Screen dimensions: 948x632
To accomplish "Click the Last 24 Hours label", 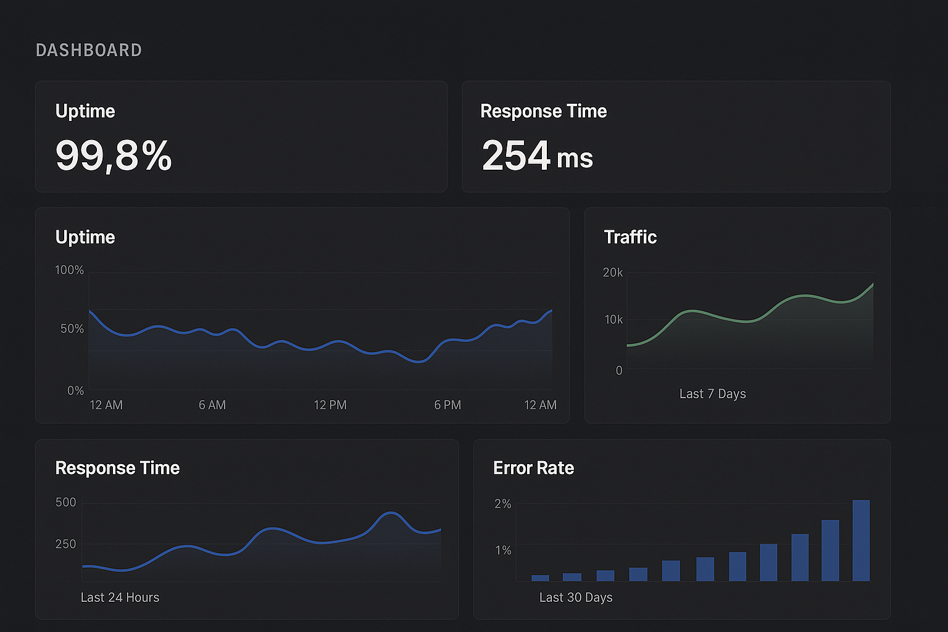I will (x=120, y=597).
